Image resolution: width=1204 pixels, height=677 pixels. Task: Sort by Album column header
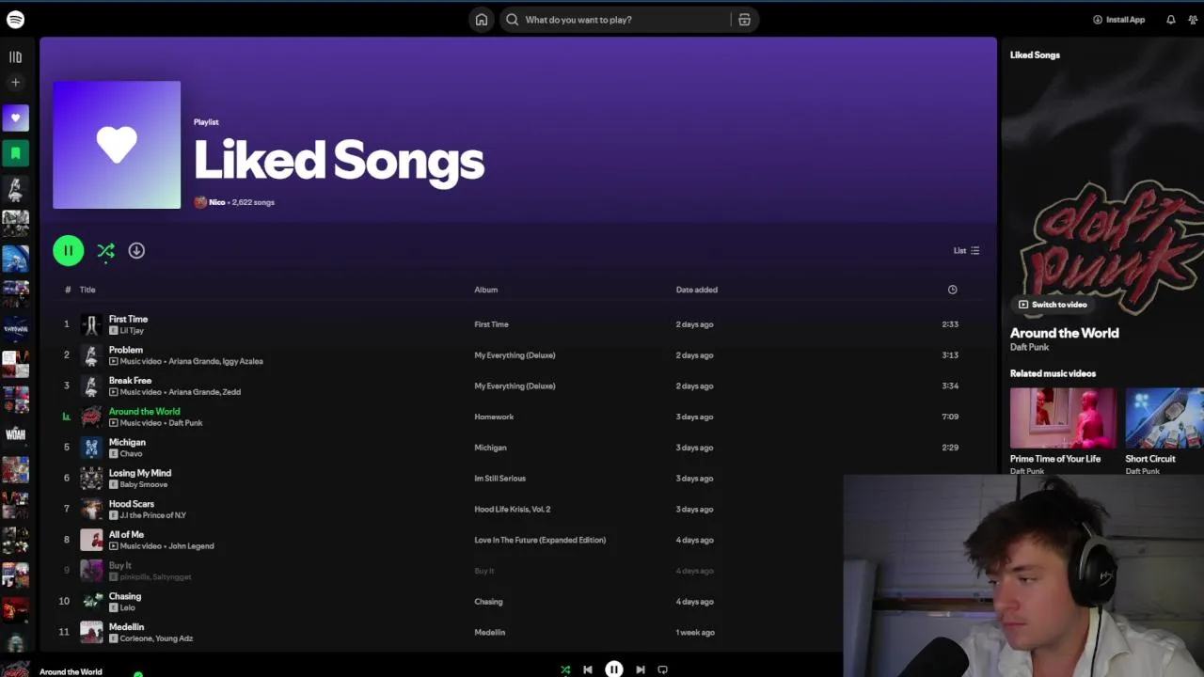click(x=485, y=290)
